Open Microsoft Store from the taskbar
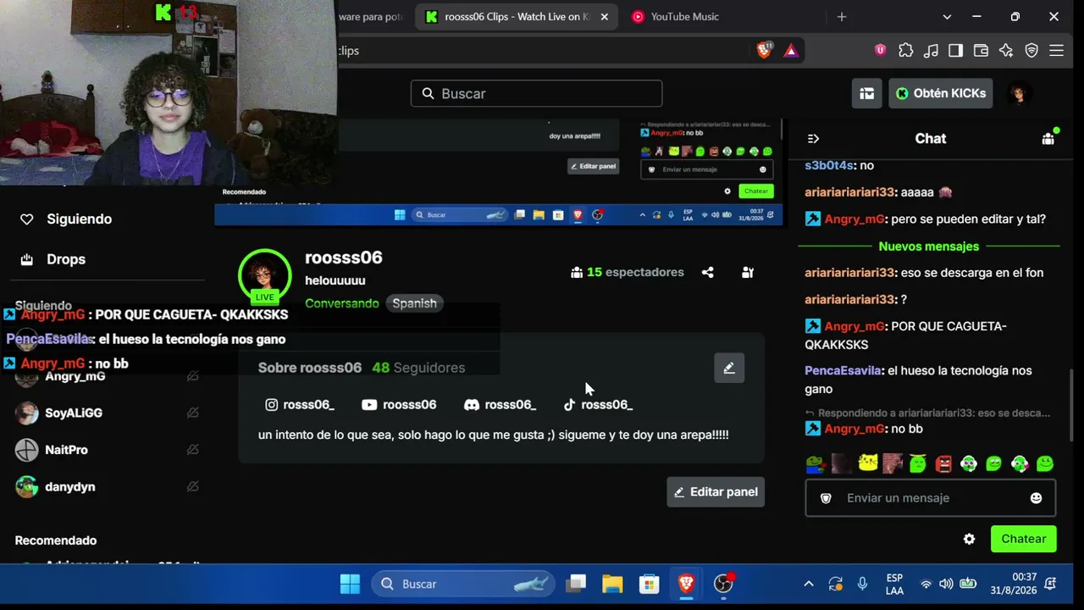This screenshot has height=610, width=1084. 649,584
